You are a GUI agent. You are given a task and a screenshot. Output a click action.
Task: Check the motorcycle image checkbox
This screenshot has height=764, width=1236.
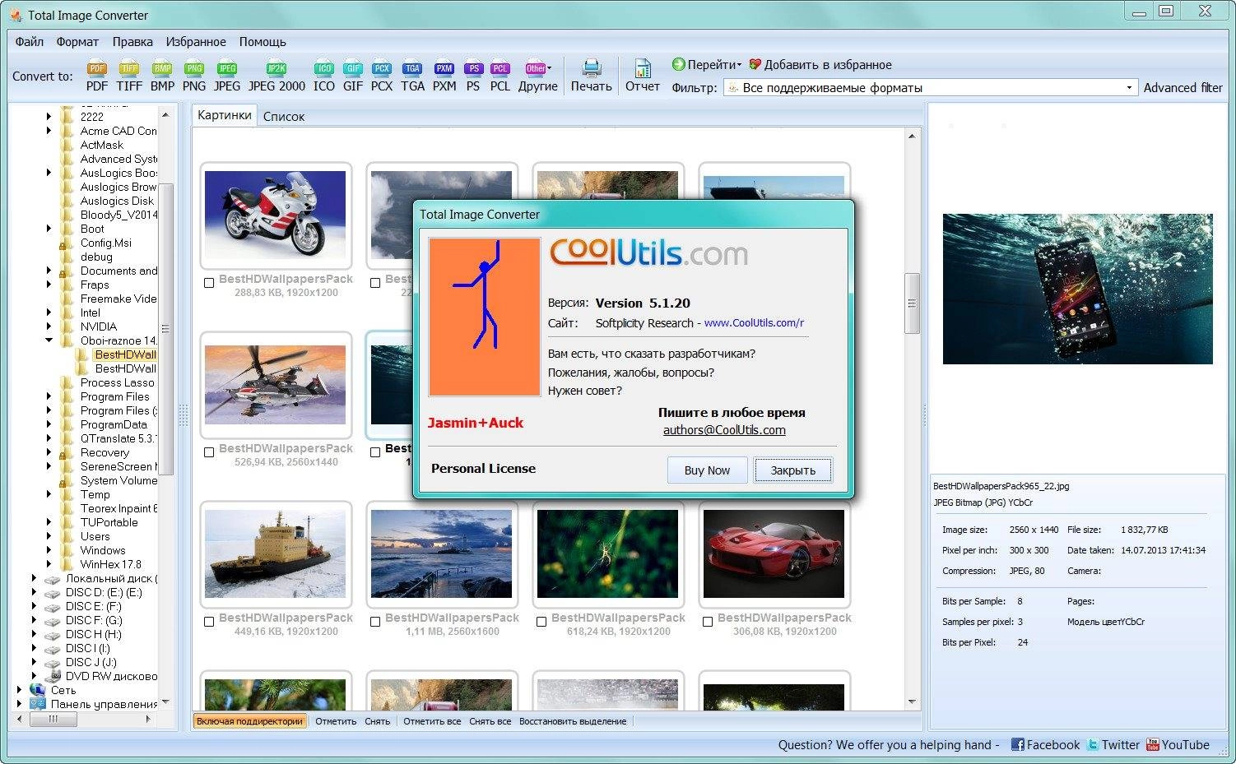209,283
